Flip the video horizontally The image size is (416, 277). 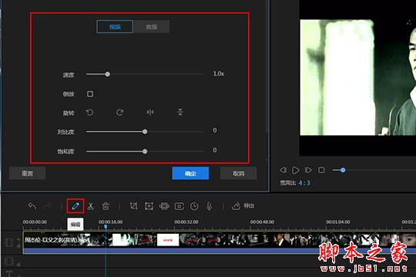150,112
